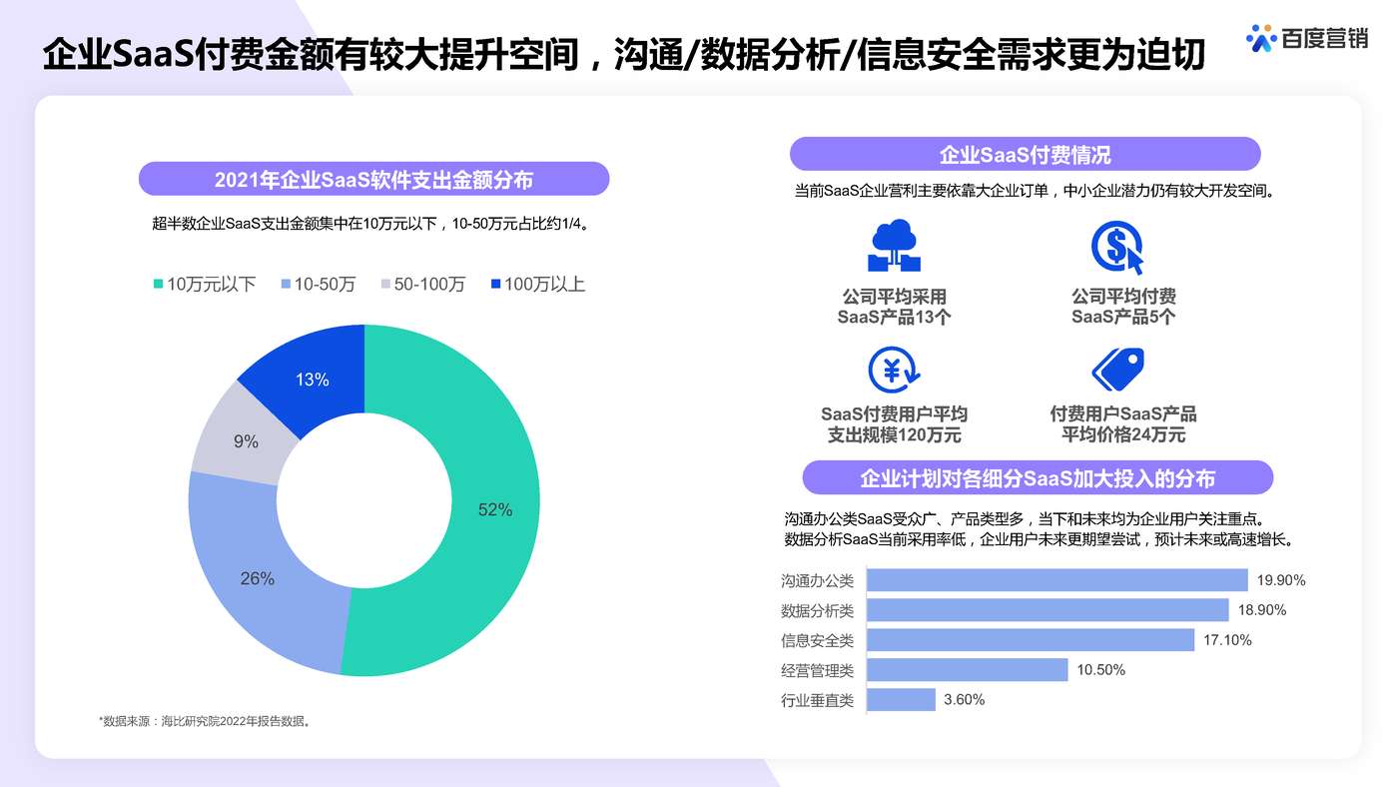Select the 9% gray donut segment
This screenshot has height=787, width=1398.
click(x=245, y=440)
